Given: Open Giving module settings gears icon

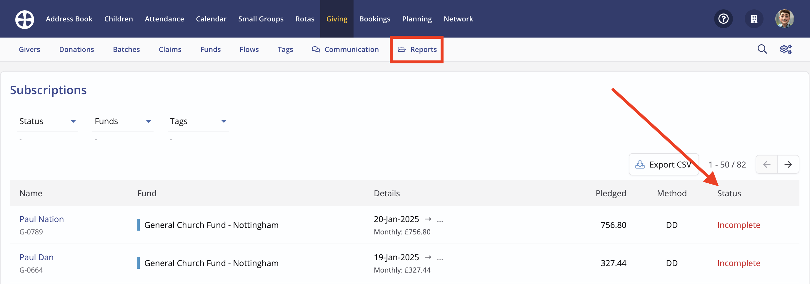Looking at the screenshot, I should (786, 49).
